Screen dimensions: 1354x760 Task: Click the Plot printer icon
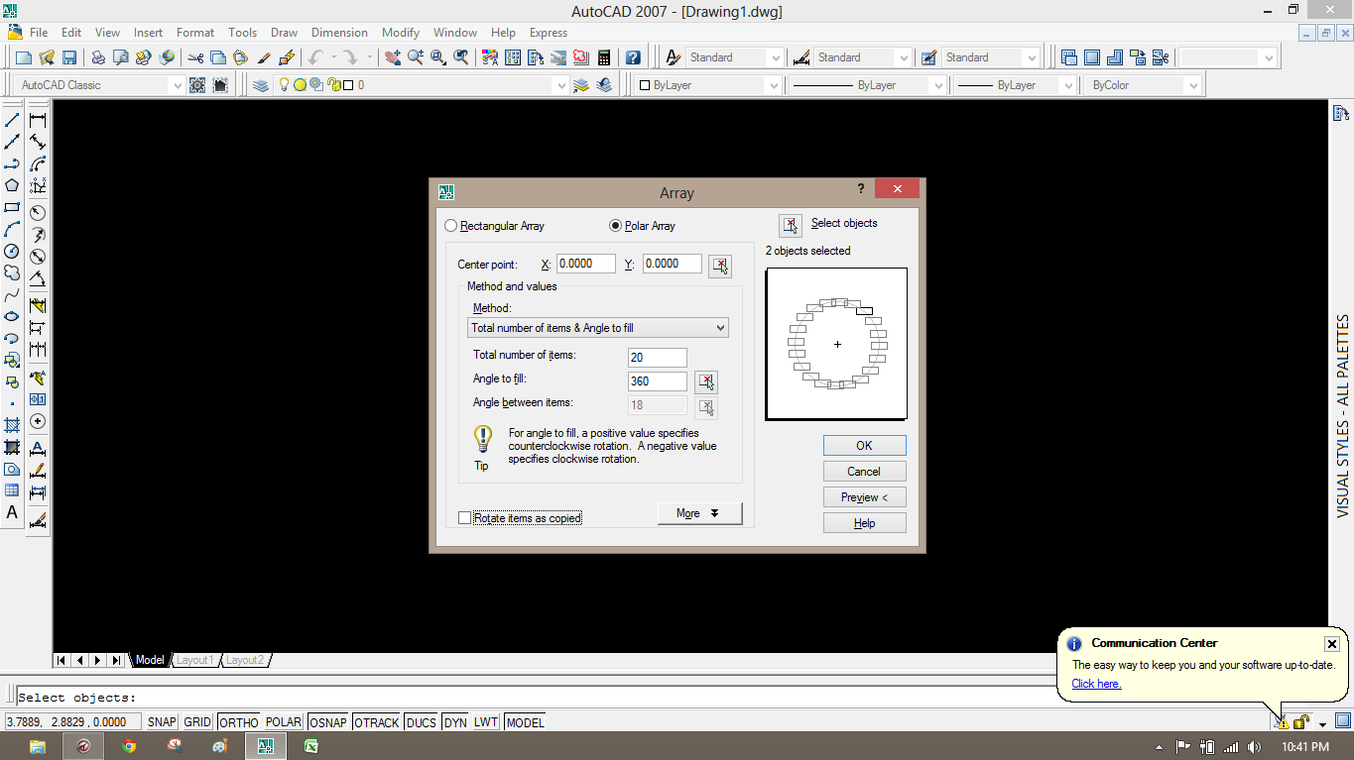[98, 57]
